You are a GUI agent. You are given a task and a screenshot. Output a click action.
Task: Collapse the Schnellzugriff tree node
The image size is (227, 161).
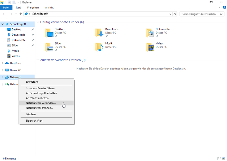3,24
